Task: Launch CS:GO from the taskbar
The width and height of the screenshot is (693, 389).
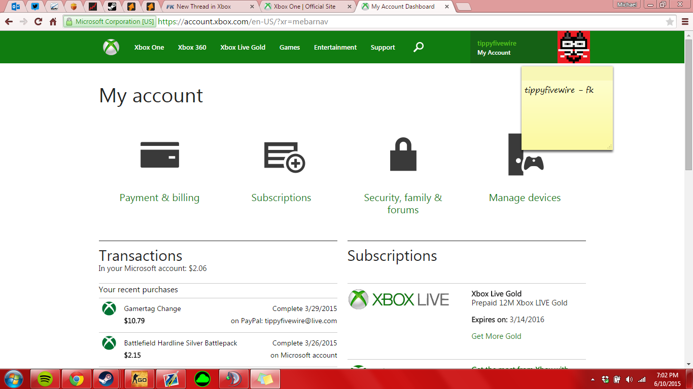Action: point(139,379)
